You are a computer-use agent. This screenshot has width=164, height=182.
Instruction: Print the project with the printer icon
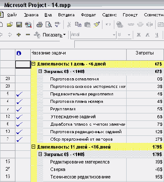click(x=40, y=25)
